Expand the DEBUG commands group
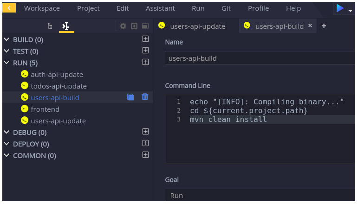This screenshot has height=204, width=358. tap(7, 133)
